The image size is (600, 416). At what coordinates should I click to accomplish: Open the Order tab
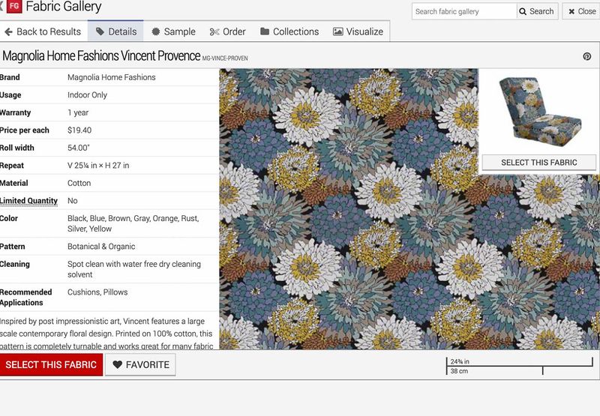[x=228, y=31]
